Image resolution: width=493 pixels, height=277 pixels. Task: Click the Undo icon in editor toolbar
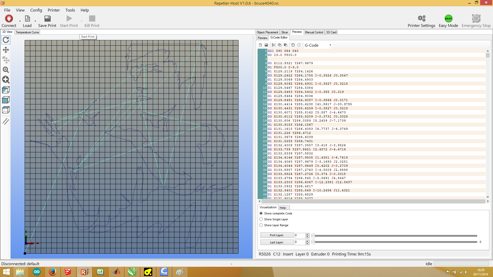[293, 45]
